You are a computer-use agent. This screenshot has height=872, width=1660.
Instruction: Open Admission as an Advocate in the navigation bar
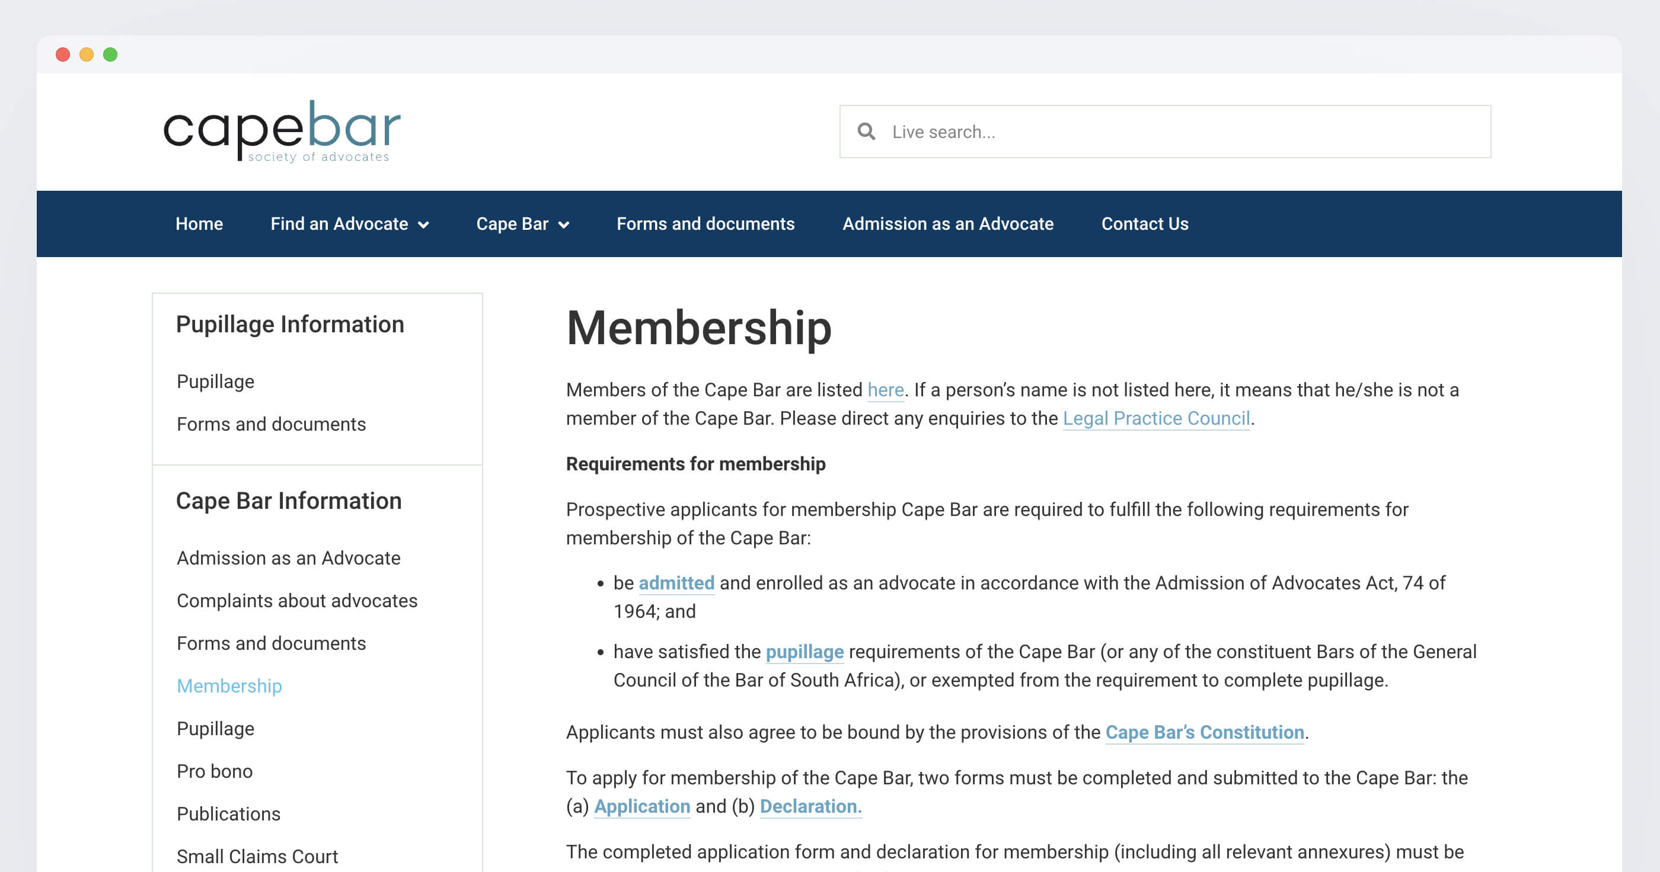coord(948,223)
